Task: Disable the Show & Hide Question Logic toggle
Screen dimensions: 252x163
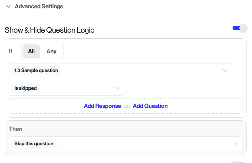Action: pyautogui.click(x=240, y=28)
